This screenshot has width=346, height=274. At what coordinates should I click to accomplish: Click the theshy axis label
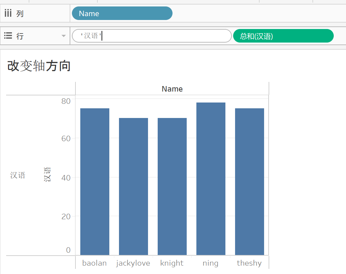pyautogui.click(x=249, y=263)
